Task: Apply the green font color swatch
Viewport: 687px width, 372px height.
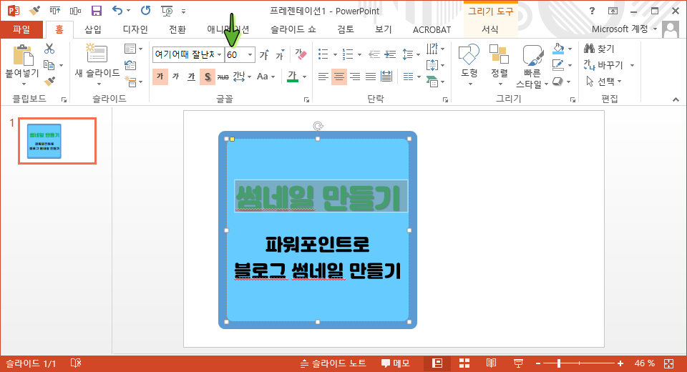Action: pos(293,77)
